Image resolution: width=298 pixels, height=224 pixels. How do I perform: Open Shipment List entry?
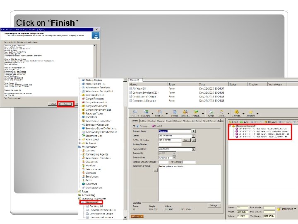91,136
